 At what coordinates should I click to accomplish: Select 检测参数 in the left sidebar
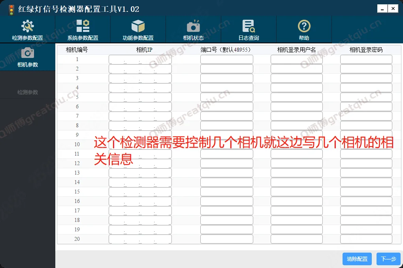click(28, 92)
